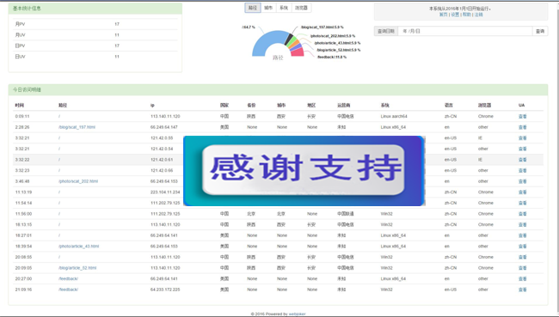559x317 pixels.
Task: Select IP cell 64.233.172.225
Action: (165, 290)
